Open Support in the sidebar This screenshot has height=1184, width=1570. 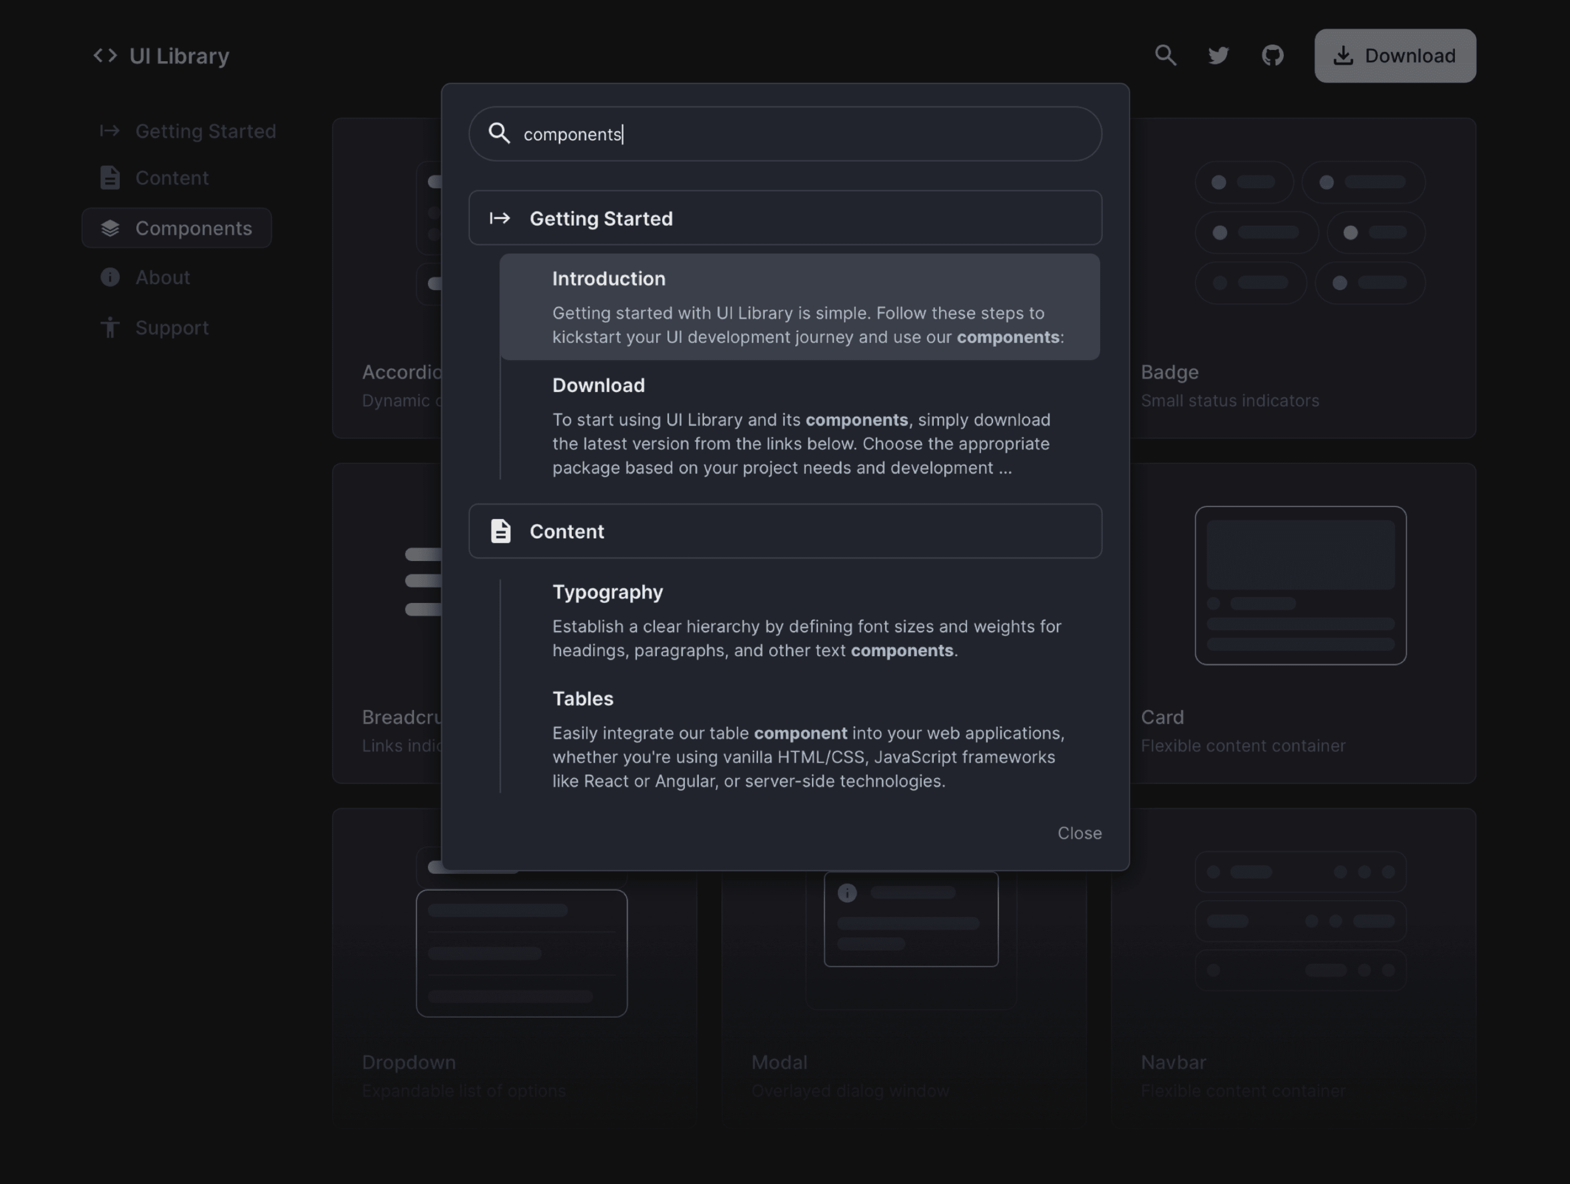pyautogui.click(x=155, y=327)
